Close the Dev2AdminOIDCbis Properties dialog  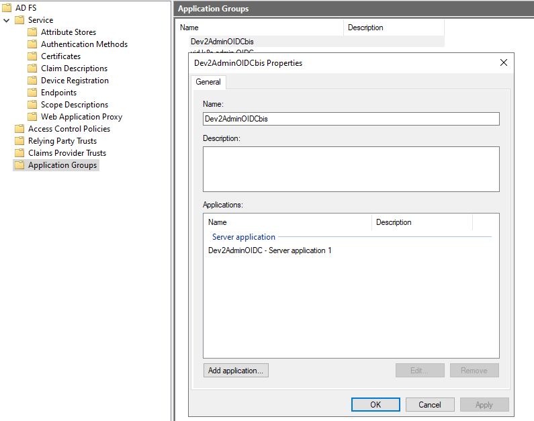click(504, 62)
